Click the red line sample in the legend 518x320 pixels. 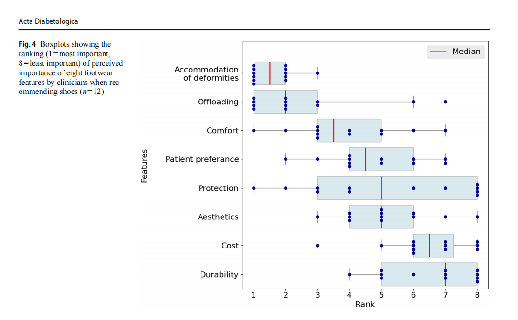tap(438, 52)
